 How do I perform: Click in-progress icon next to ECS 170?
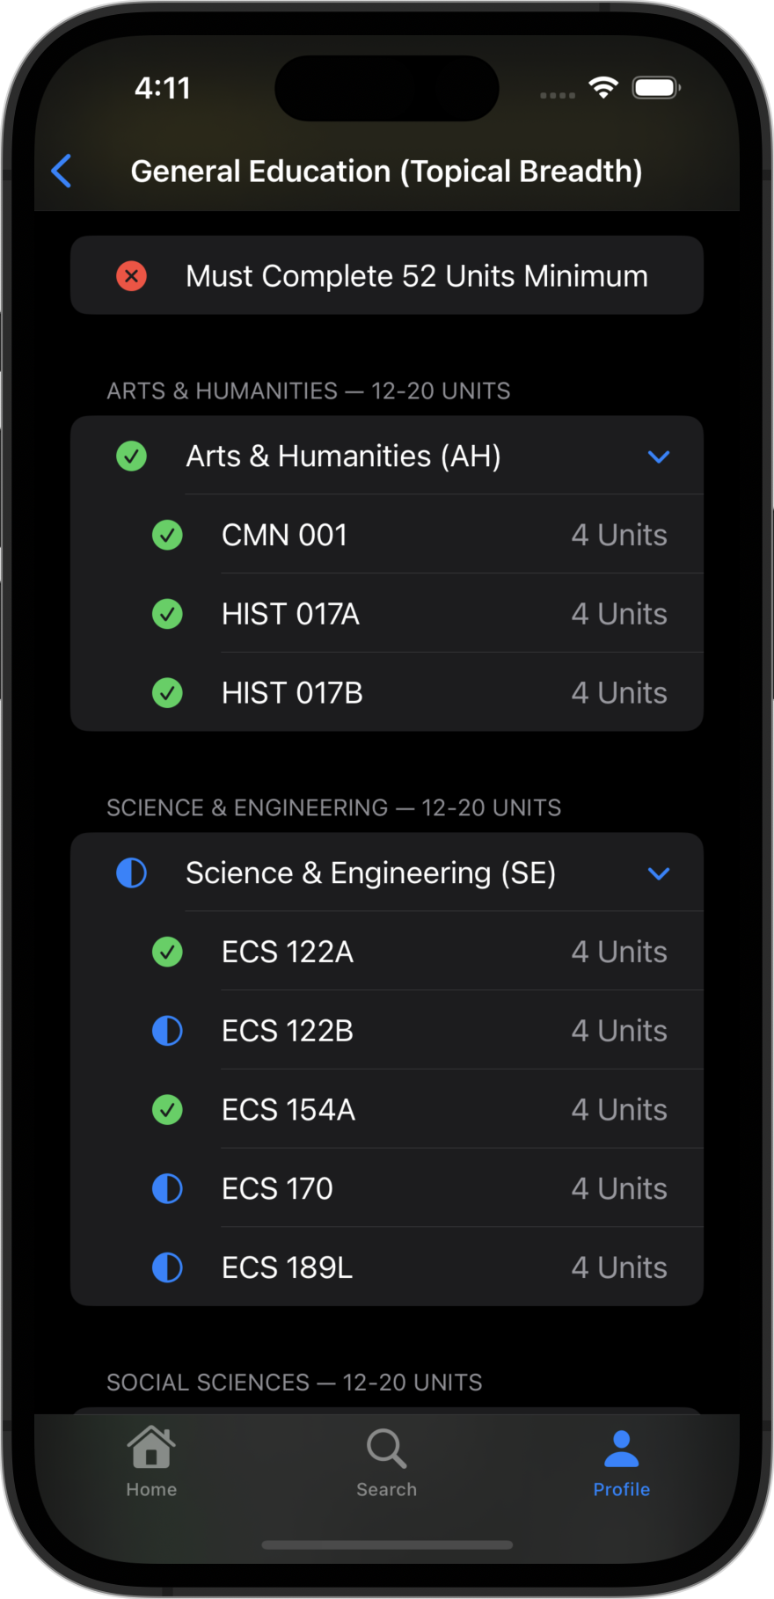tap(167, 1189)
